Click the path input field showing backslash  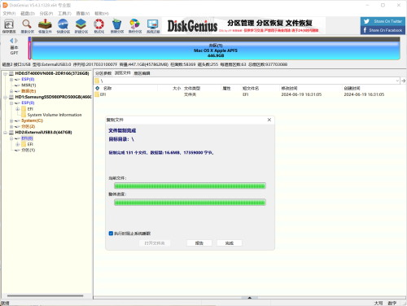[247, 81]
